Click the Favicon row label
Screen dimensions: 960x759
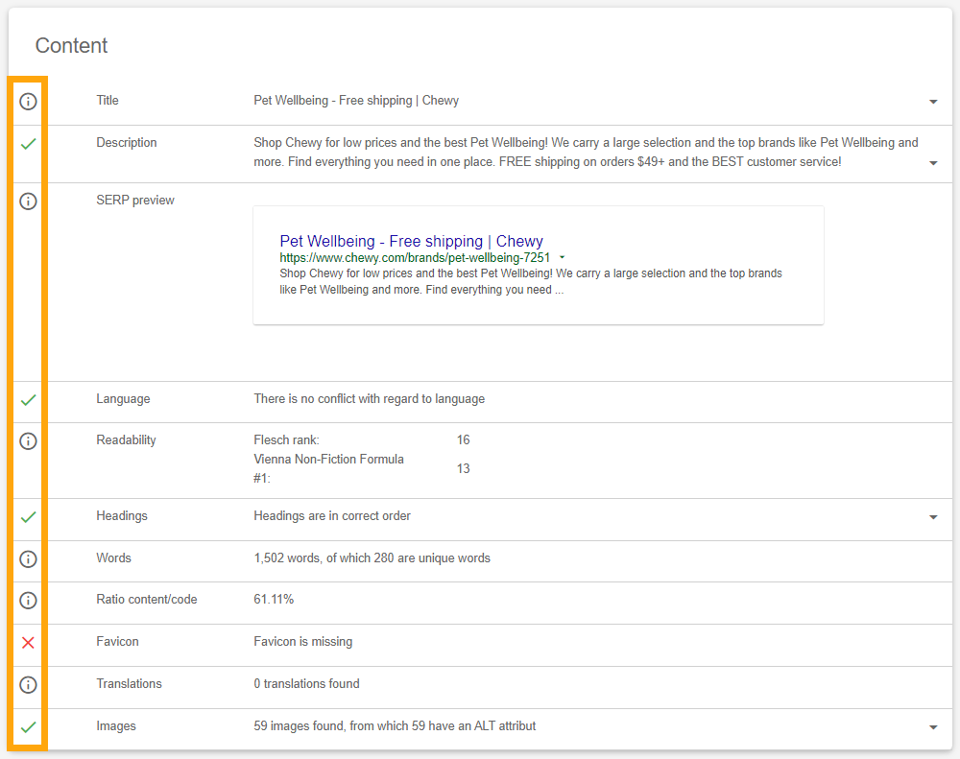[117, 642]
